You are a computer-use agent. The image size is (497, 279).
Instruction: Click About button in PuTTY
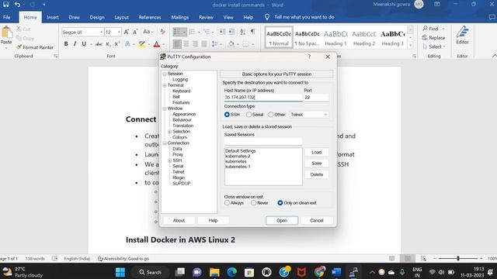[179, 220]
